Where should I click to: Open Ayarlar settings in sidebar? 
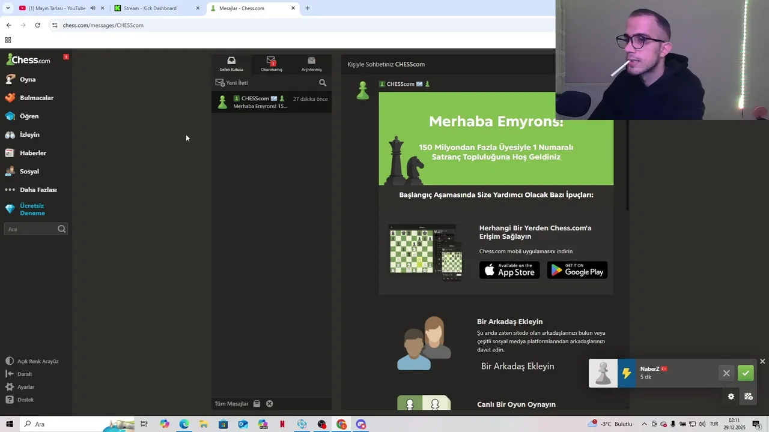tap(20, 387)
